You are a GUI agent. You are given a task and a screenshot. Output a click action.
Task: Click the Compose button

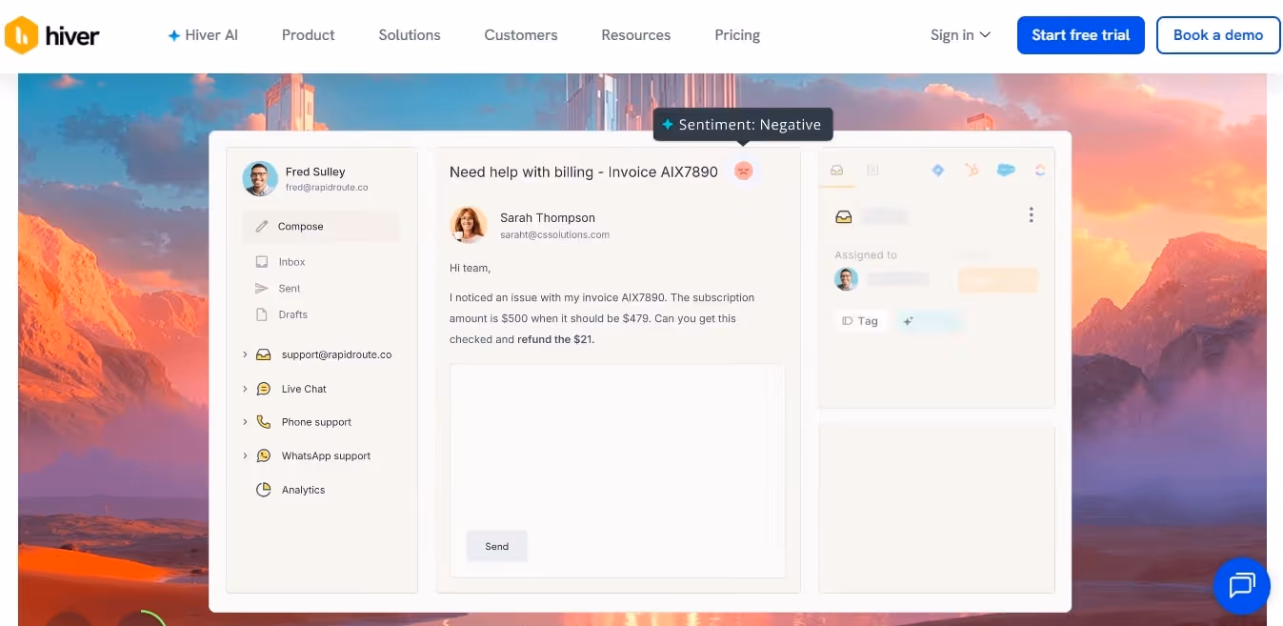coord(321,227)
